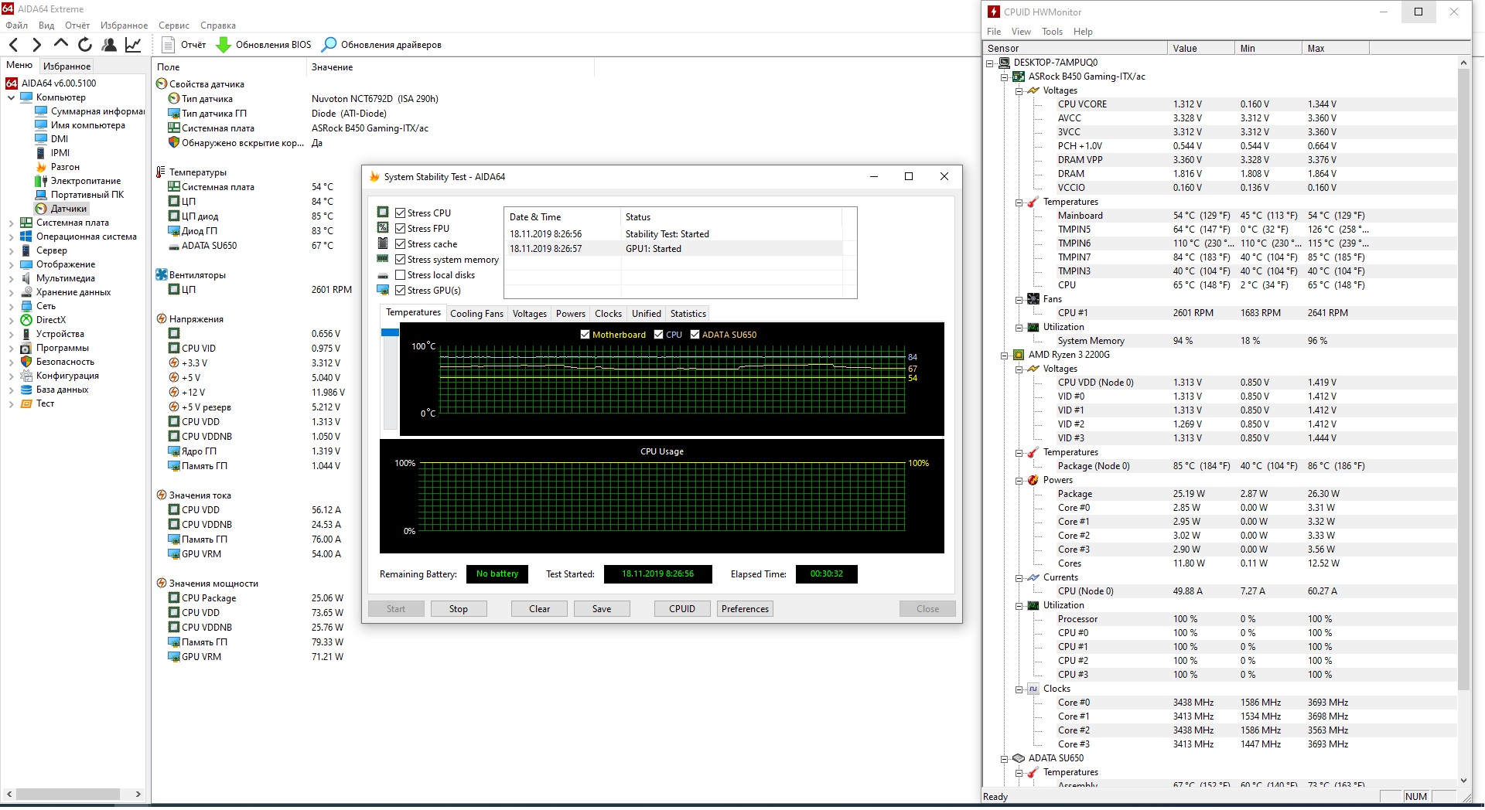This screenshot has width=1485, height=810.
Task: Expand the Хранение данных tree node
Action: click(12, 292)
